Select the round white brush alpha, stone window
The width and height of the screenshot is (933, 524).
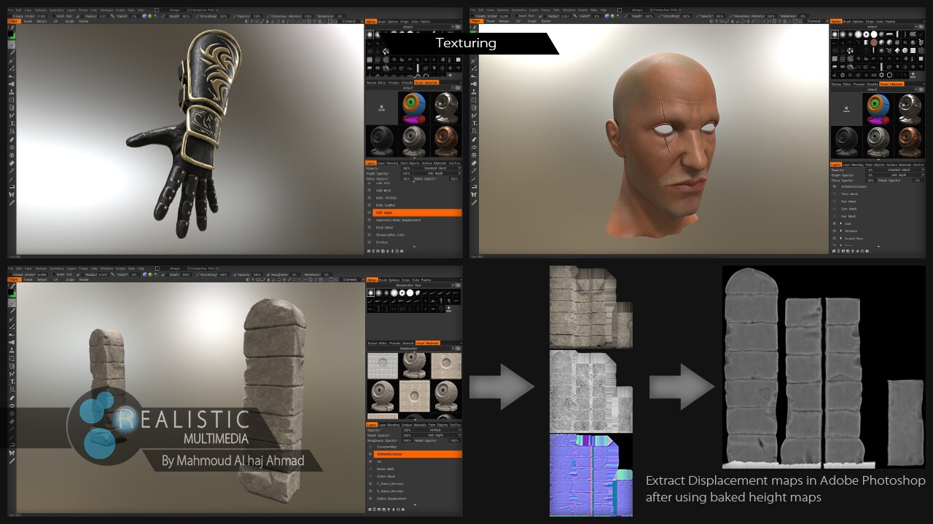[x=410, y=293]
